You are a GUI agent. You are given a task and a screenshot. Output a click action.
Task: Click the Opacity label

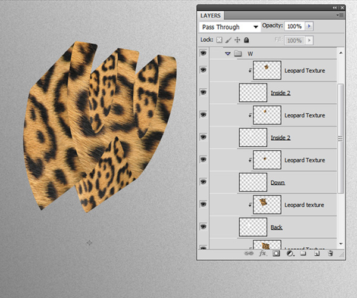[273, 26]
